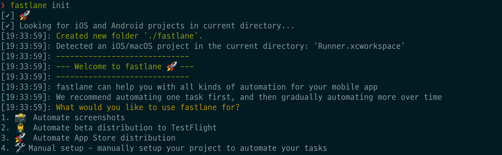502x155 pixels.
Task: Click the pilot emoji beside beta distribution
Action: [20, 127]
